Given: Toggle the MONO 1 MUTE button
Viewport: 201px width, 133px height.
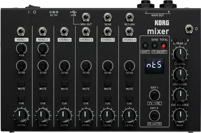Looking at the screenshot, I should point(22,84).
